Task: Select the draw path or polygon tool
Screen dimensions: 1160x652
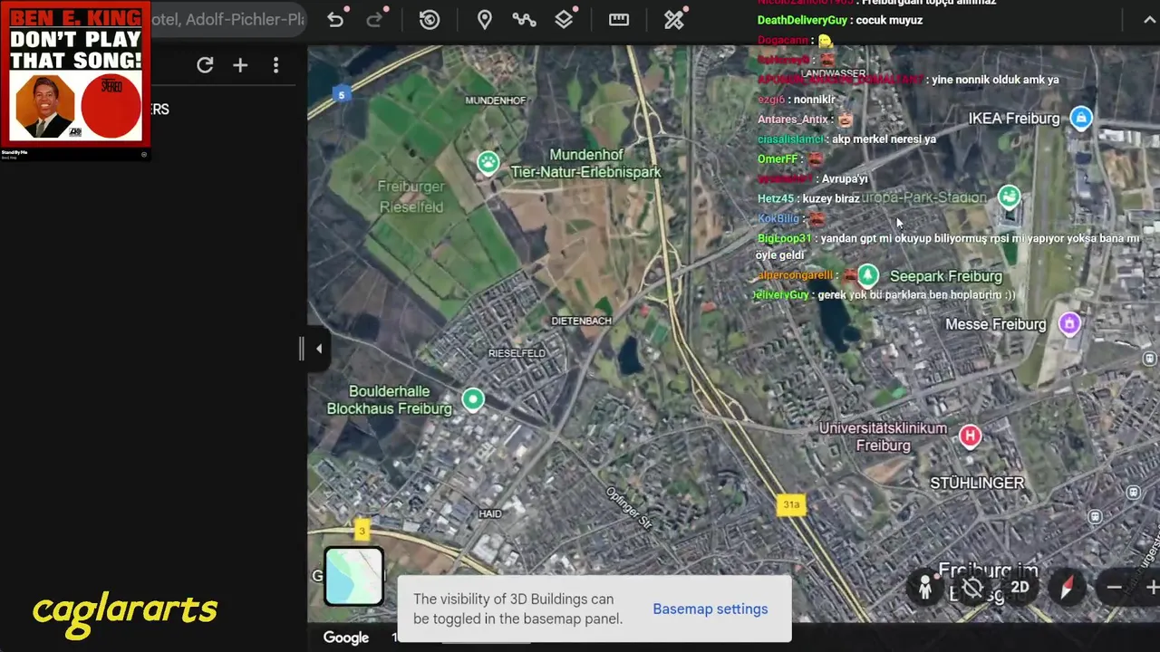Action: [x=524, y=20]
